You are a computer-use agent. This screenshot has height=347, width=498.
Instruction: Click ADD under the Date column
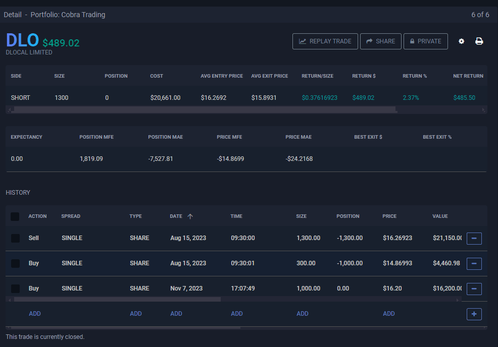click(x=176, y=314)
